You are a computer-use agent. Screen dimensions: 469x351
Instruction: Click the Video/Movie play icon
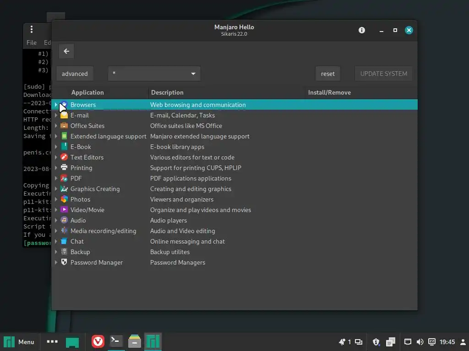coord(64,209)
